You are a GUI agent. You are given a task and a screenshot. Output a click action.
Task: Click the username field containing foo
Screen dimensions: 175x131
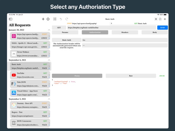[x=125, y=40]
